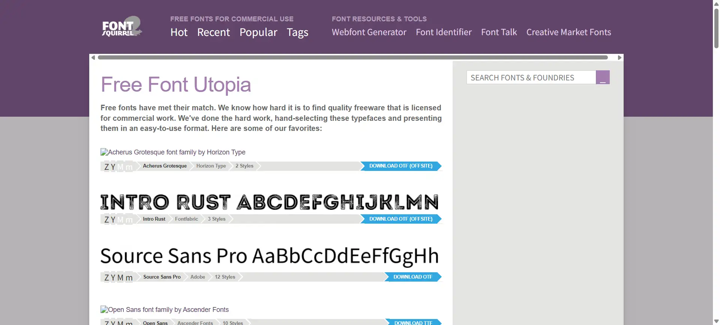This screenshot has height=325, width=720.
Task: Click the capital M icon in Acherus Grotesque row
Action: [x=120, y=167]
